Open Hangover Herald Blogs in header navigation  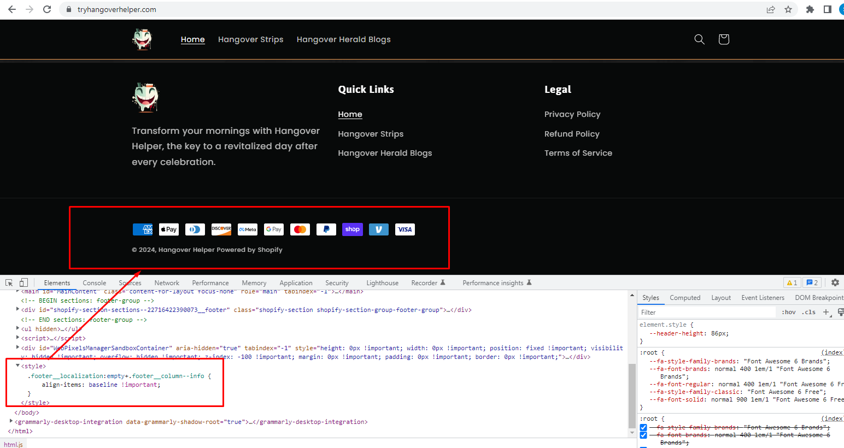(344, 39)
